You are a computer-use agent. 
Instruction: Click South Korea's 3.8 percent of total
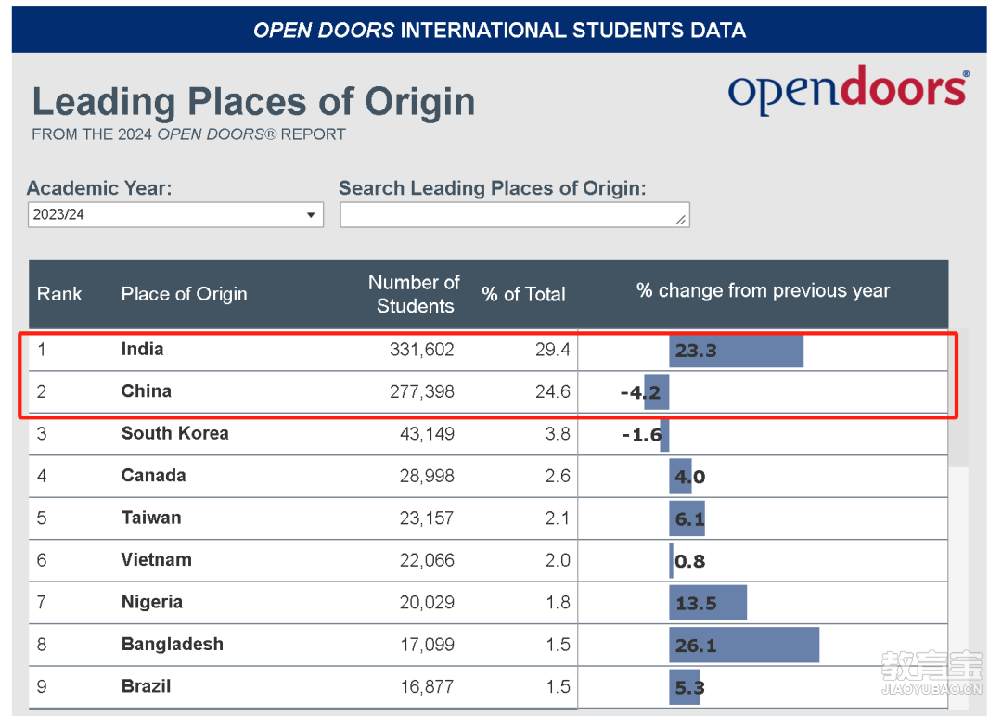click(558, 434)
